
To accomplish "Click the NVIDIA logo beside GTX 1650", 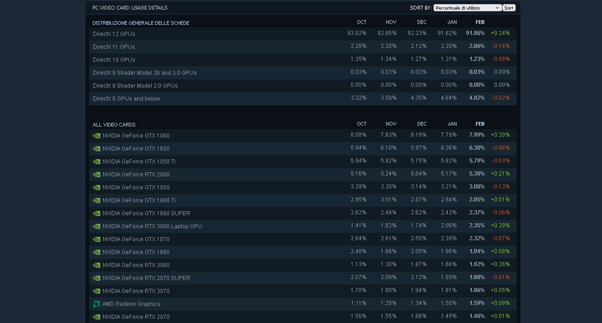I will point(96,149).
